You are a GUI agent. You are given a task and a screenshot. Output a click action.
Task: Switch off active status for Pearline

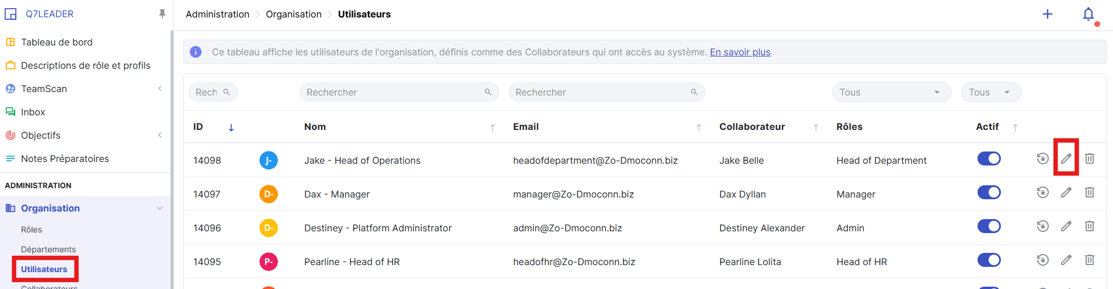tap(989, 260)
